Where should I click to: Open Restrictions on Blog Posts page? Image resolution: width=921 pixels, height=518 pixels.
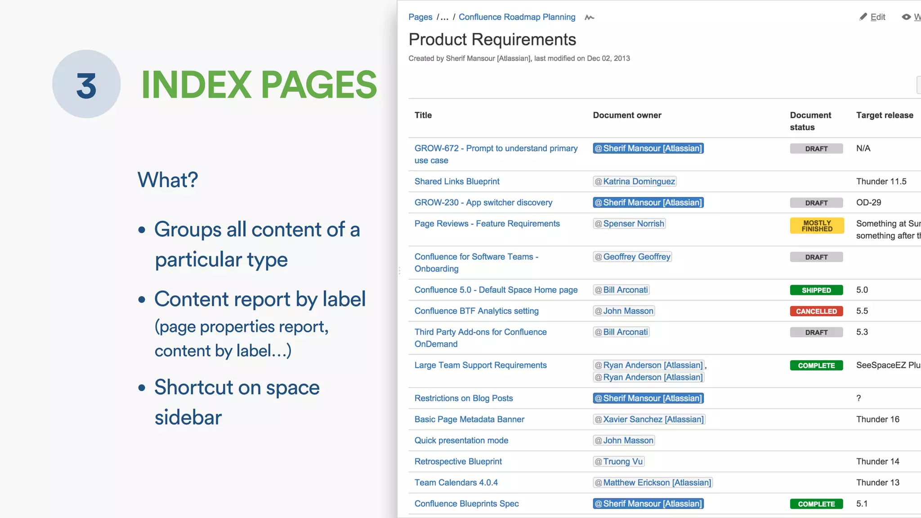point(463,398)
